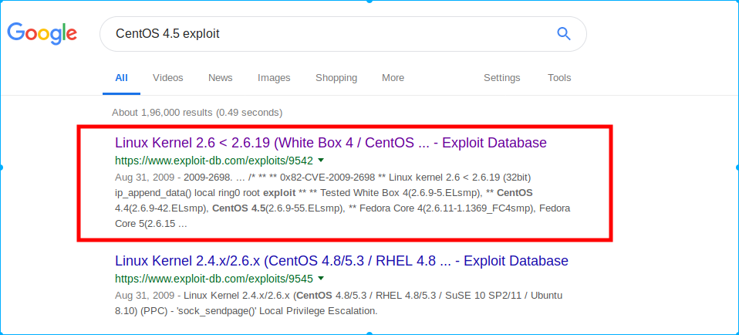The image size is (739, 335).
Task: Open dropdown arrow beside exploits/9542 URL
Action: pos(321,161)
